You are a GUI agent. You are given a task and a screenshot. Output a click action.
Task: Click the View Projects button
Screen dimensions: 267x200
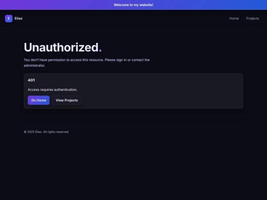(x=67, y=100)
